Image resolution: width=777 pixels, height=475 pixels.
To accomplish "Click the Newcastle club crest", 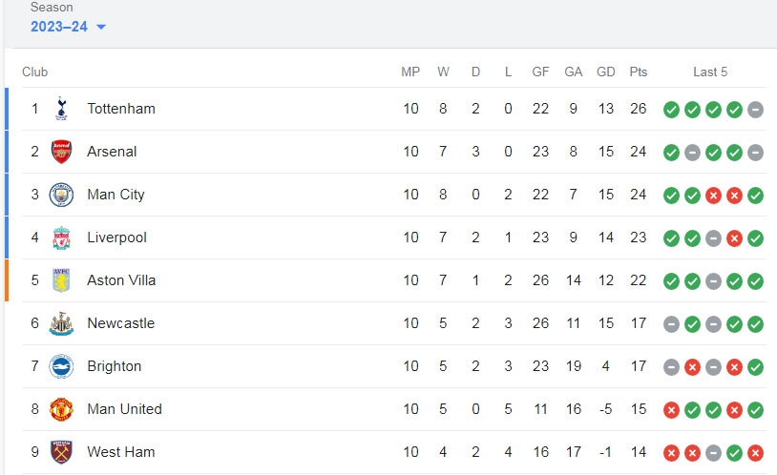I will tap(61, 323).
